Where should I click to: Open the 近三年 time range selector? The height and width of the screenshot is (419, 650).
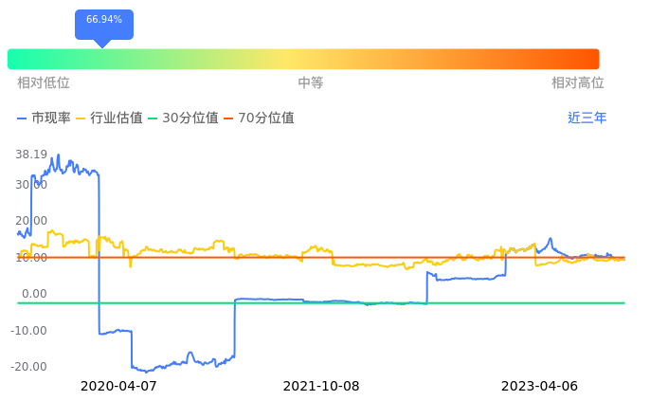point(587,118)
